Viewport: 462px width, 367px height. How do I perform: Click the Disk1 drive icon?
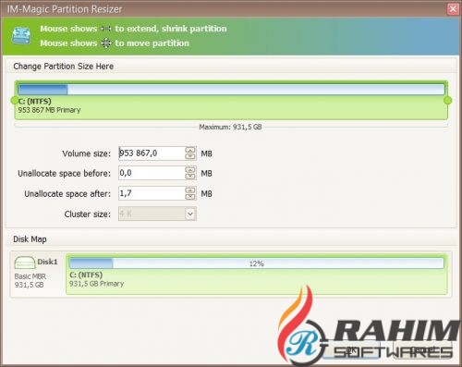tap(24, 263)
